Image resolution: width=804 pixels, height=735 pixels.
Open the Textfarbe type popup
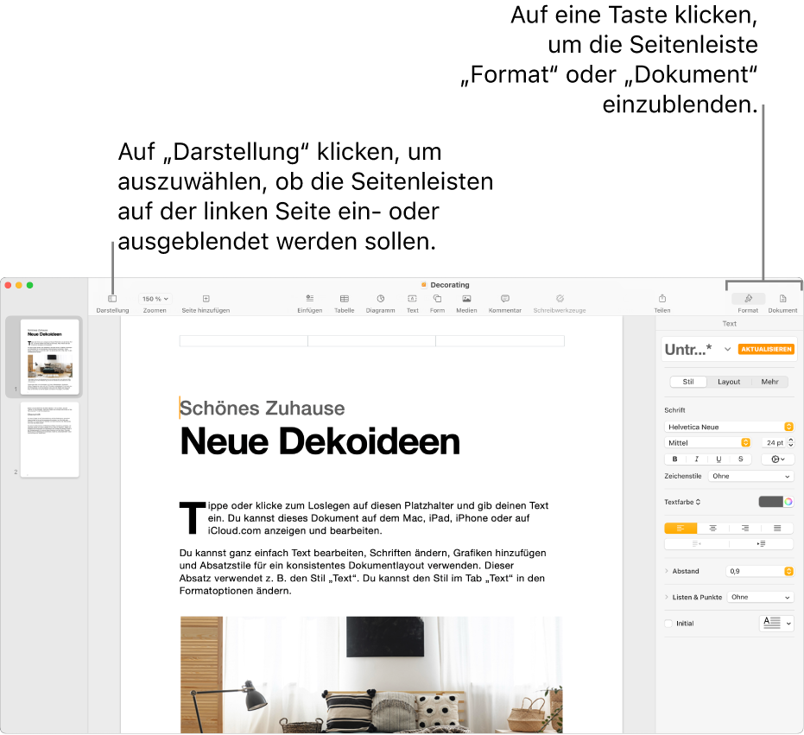click(x=682, y=502)
